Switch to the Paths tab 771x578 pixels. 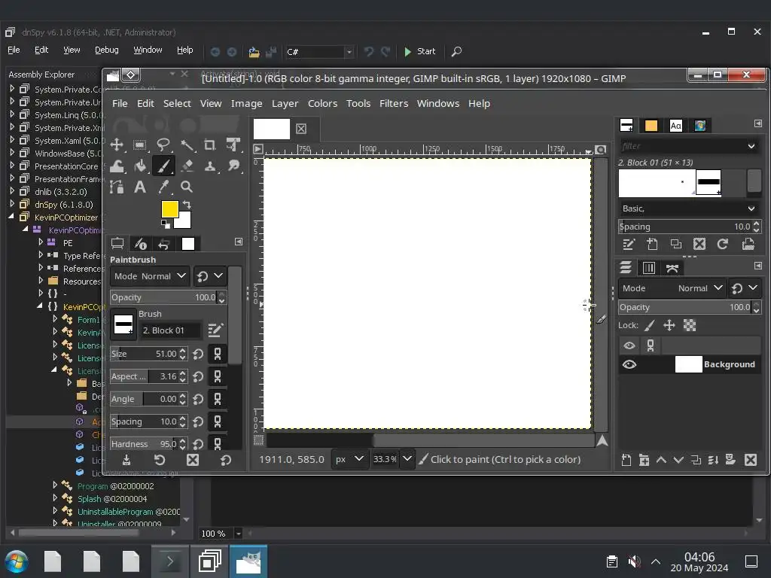(672, 268)
